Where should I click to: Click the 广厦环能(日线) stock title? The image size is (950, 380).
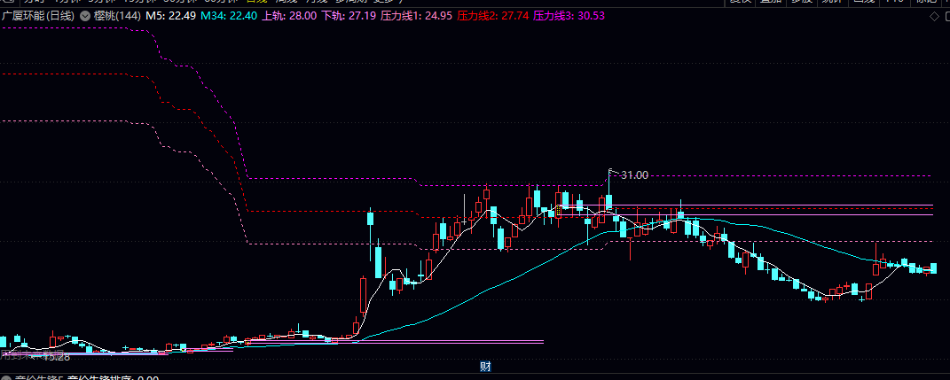click(x=37, y=16)
